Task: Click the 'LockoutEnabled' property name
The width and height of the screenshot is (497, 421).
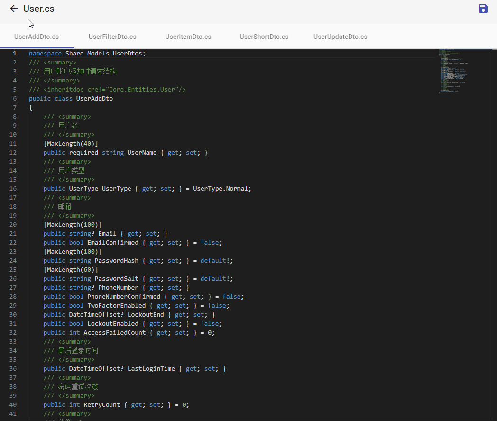Action: click(x=113, y=324)
